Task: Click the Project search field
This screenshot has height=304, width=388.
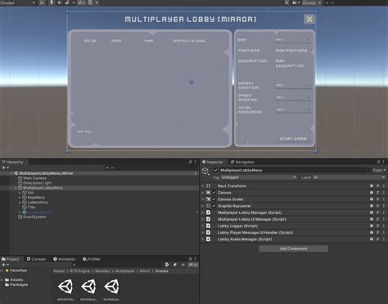Action: coord(117,265)
